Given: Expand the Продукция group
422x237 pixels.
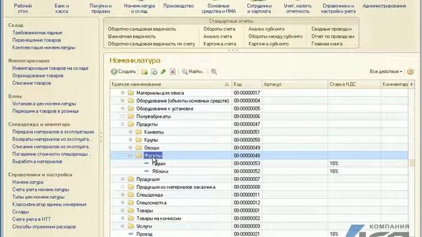Looking at the screenshot, I should (123, 179).
